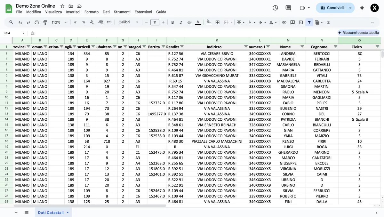Open the Gemini sparkle icon
This screenshot has height=217, width=384.
[x=362, y=8]
